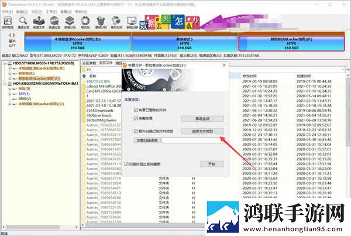The width and height of the screenshot is (351, 236).
Task: Launch the File Recovery toolbar icon
Action: pyautogui.click(x=39, y=22)
